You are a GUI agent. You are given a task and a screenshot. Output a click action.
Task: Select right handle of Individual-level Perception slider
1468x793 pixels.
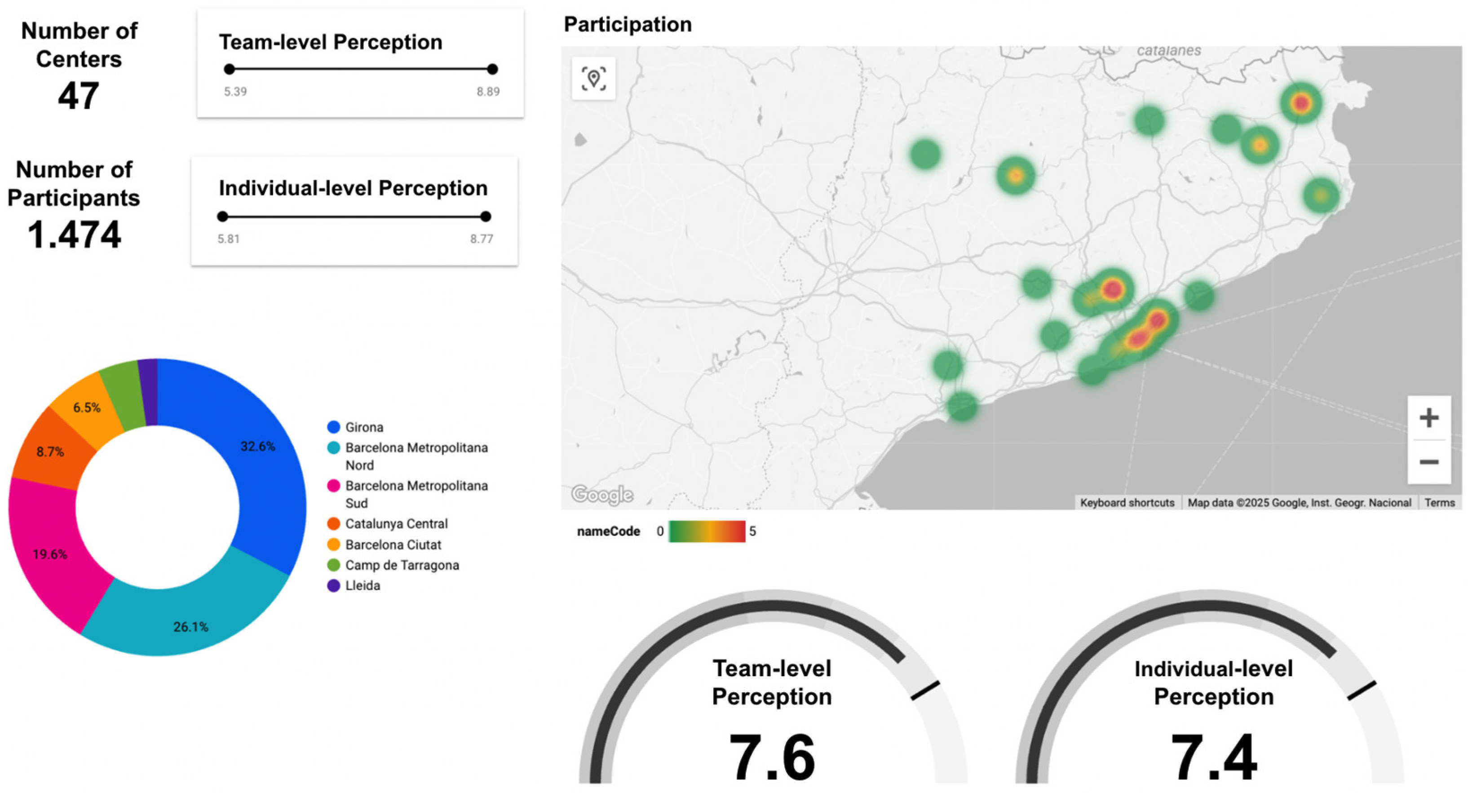(x=486, y=217)
